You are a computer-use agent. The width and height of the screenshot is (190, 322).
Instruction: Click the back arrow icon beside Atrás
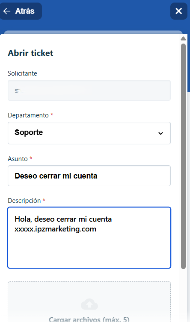7,11
